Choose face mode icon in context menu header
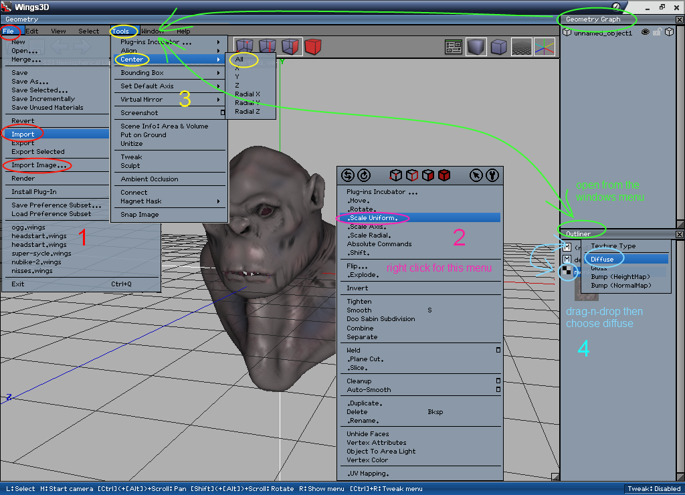This screenshot has width=685, height=495. click(x=428, y=176)
